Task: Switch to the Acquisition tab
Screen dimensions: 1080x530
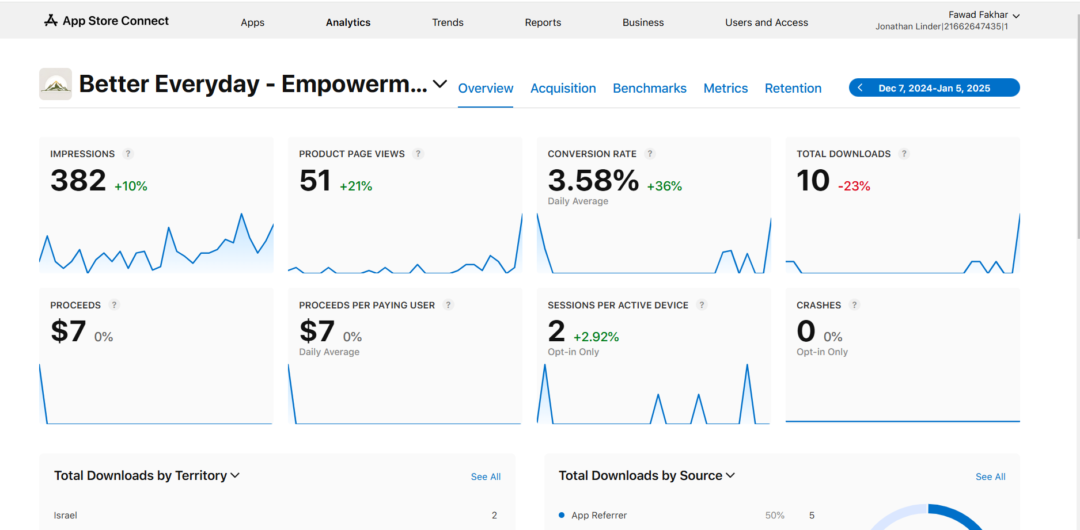Action: [x=563, y=89]
